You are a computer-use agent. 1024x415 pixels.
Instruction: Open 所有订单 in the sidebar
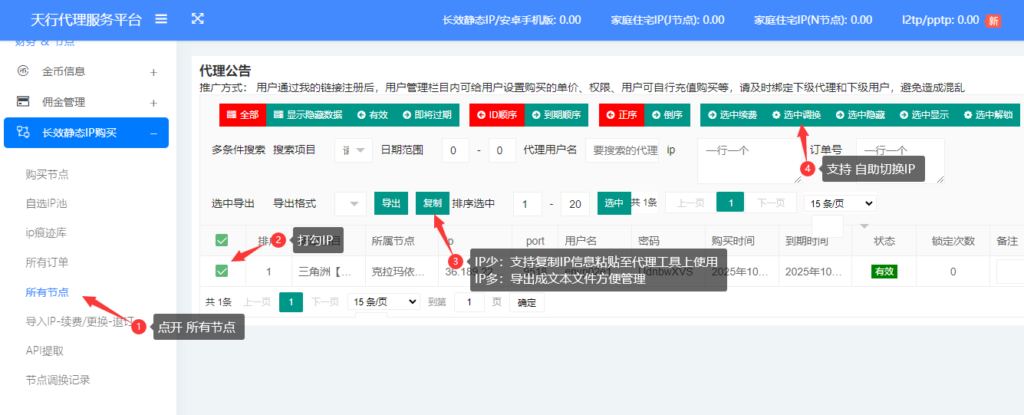tap(47, 262)
